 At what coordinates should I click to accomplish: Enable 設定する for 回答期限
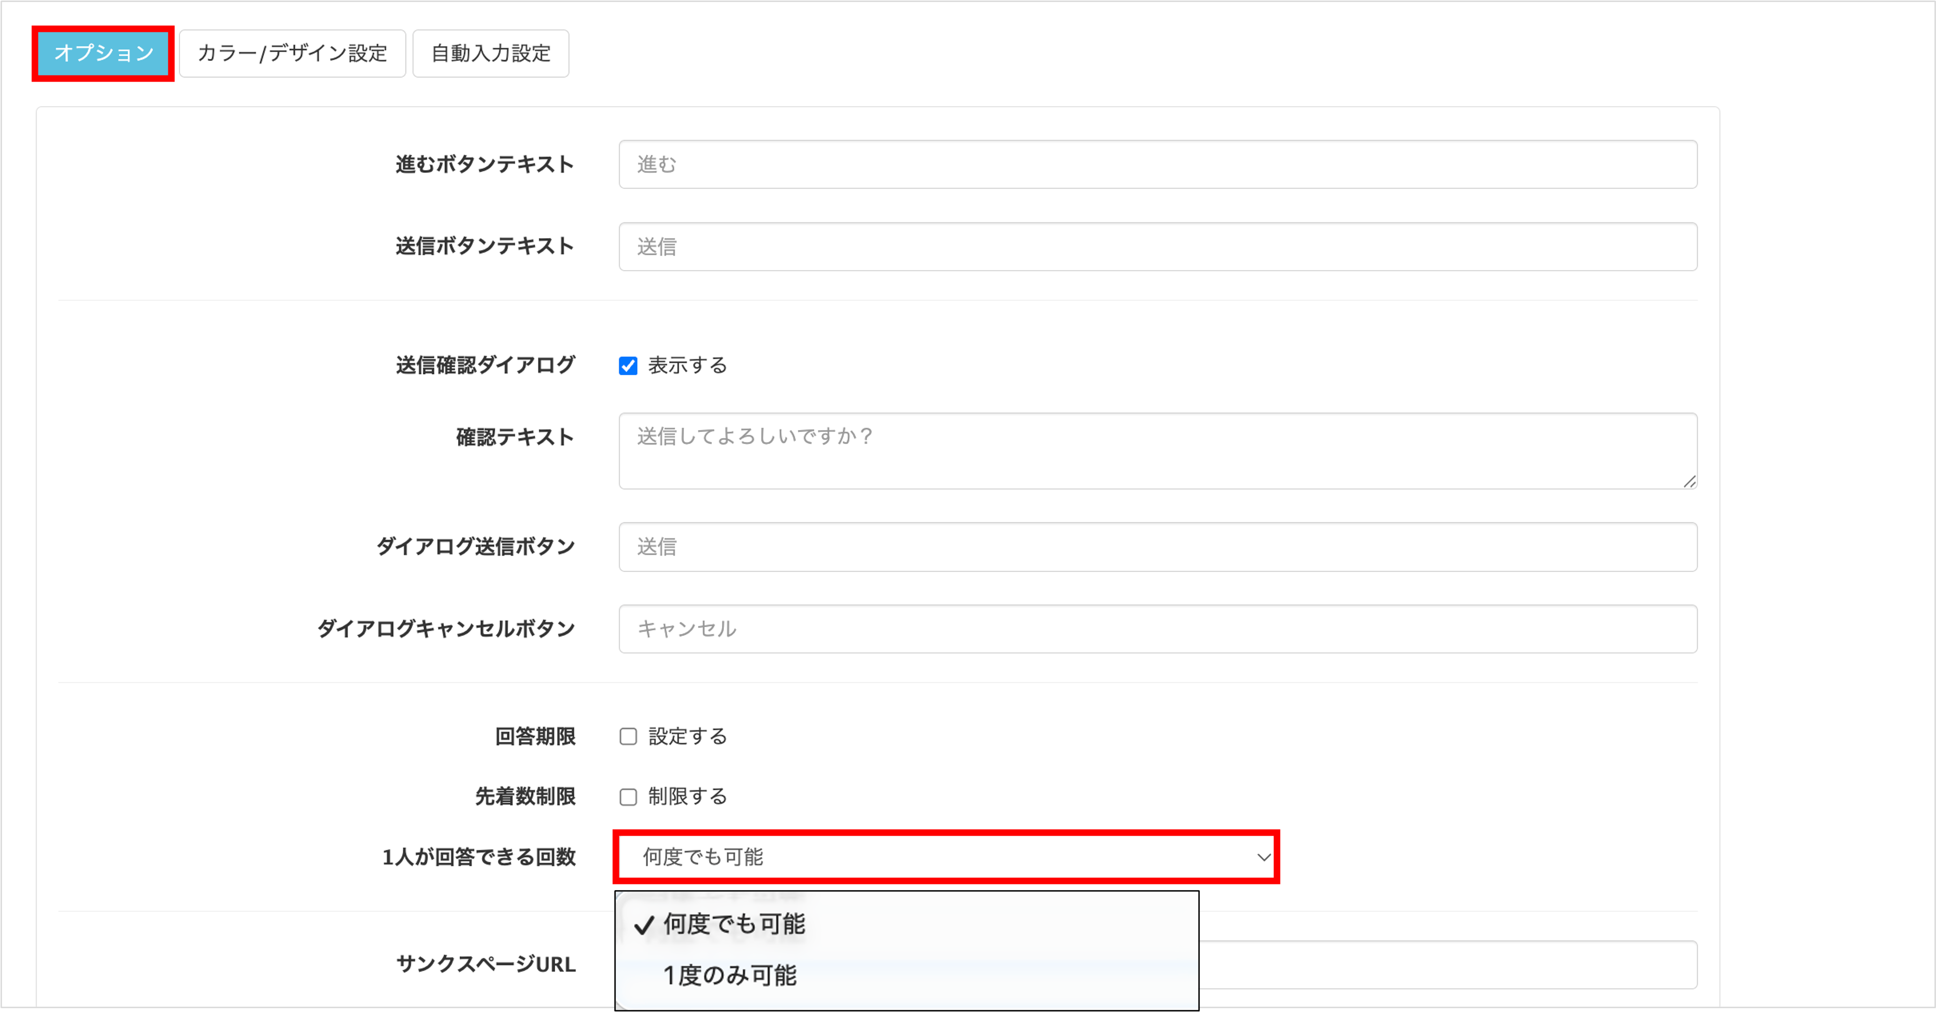(628, 737)
